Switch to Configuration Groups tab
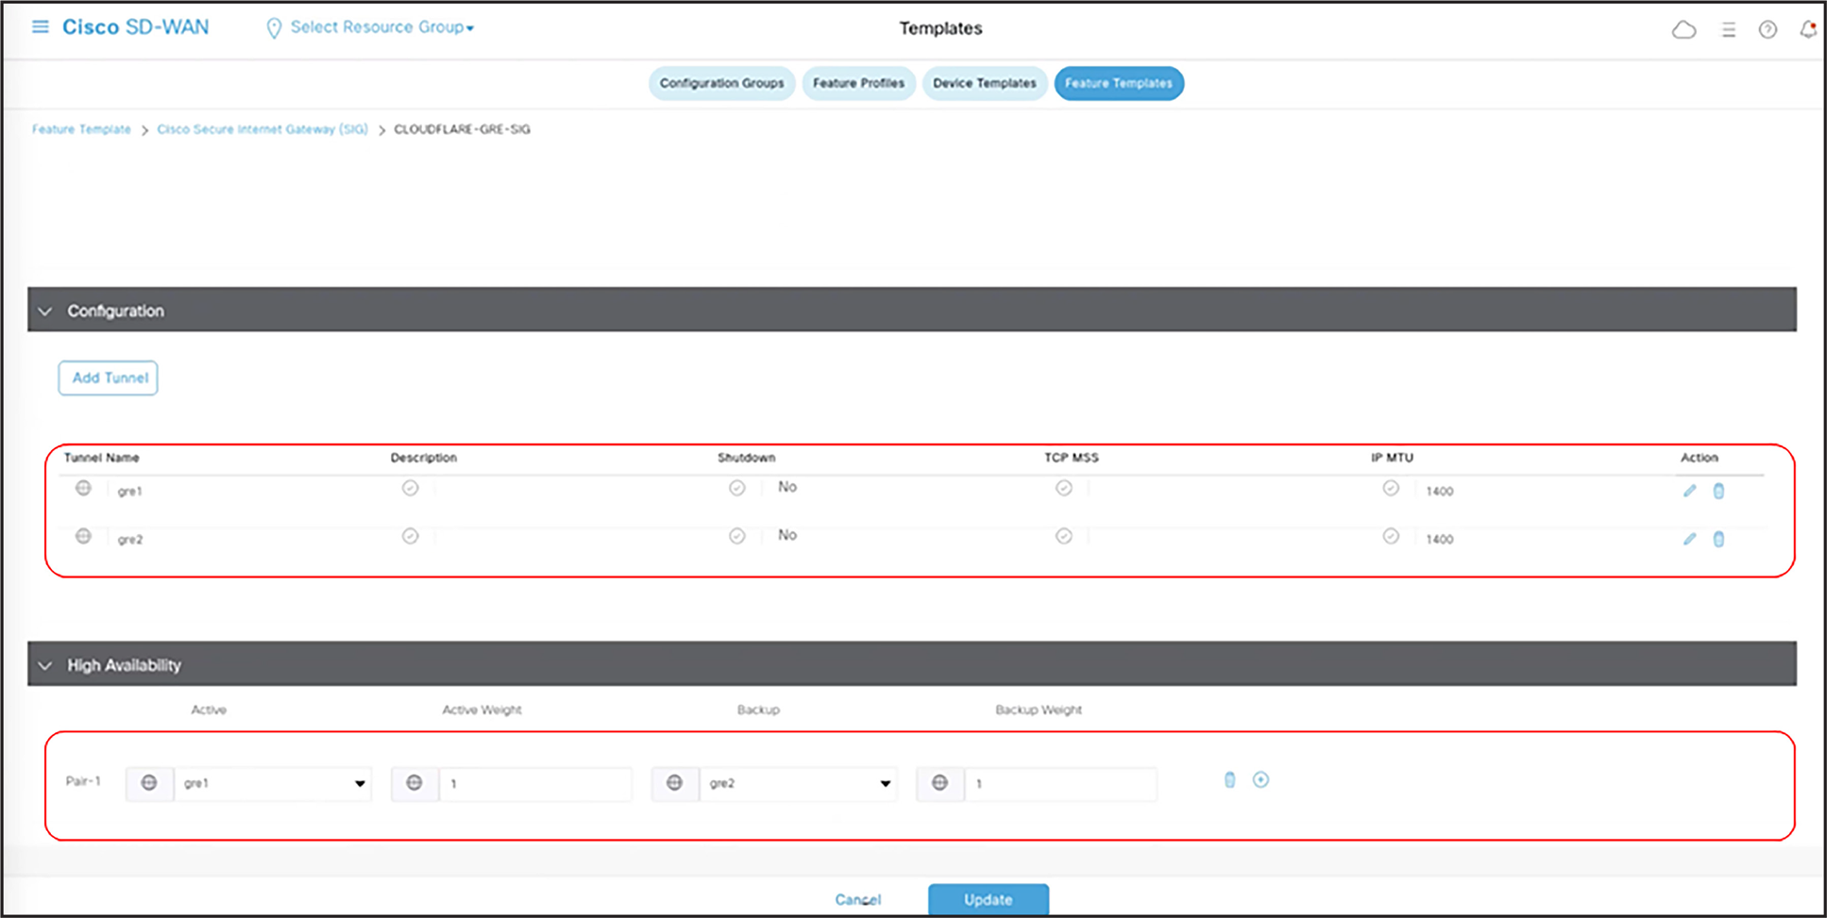Image resolution: width=1827 pixels, height=918 pixels. (x=722, y=83)
